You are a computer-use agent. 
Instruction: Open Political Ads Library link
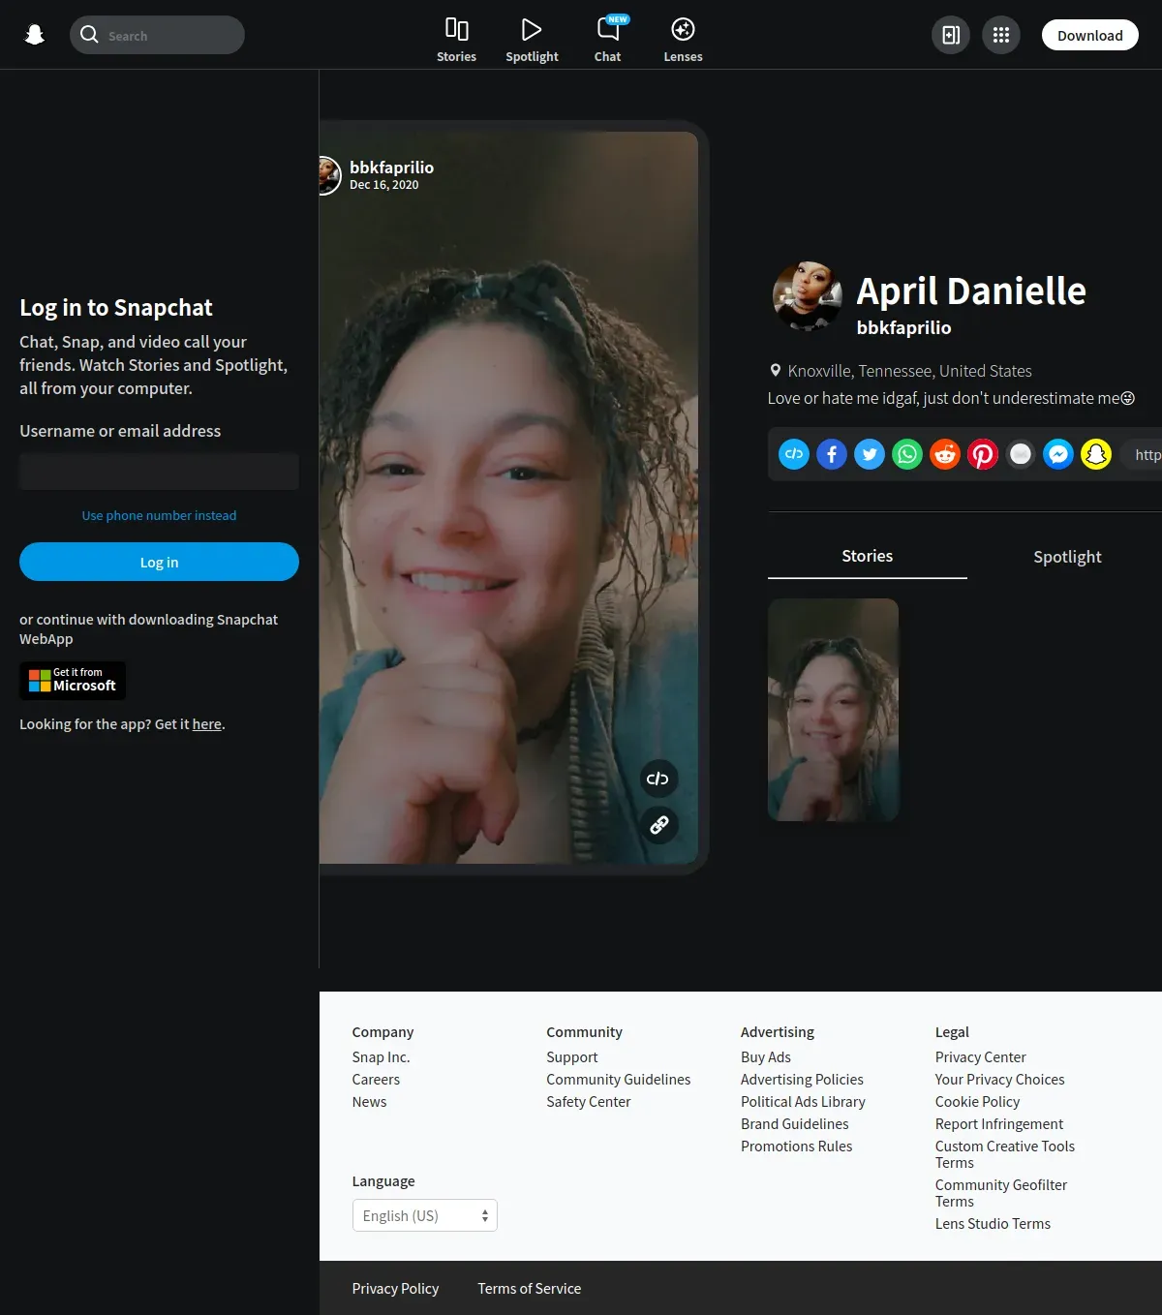click(803, 1102)
